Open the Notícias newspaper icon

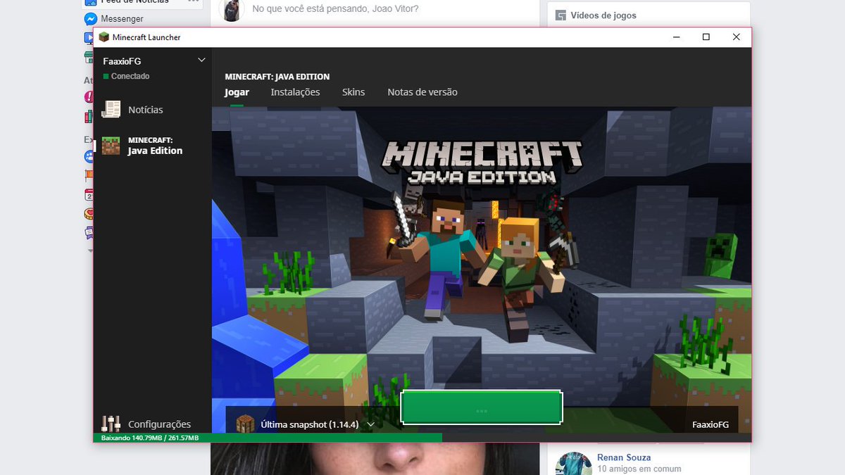click(x=111, y=110)
